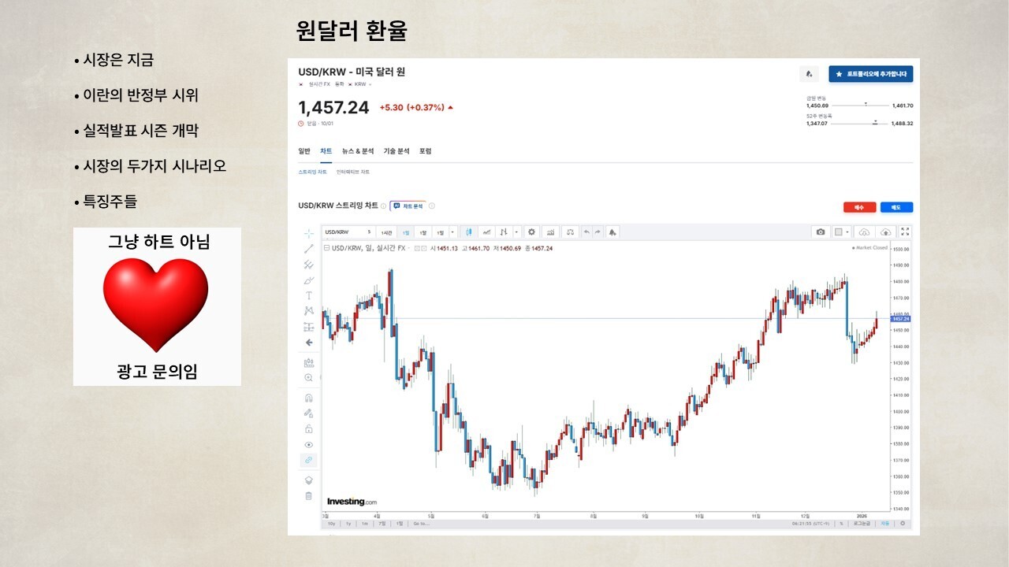Activate the magnet mode icon

click(x=309, y=398)
